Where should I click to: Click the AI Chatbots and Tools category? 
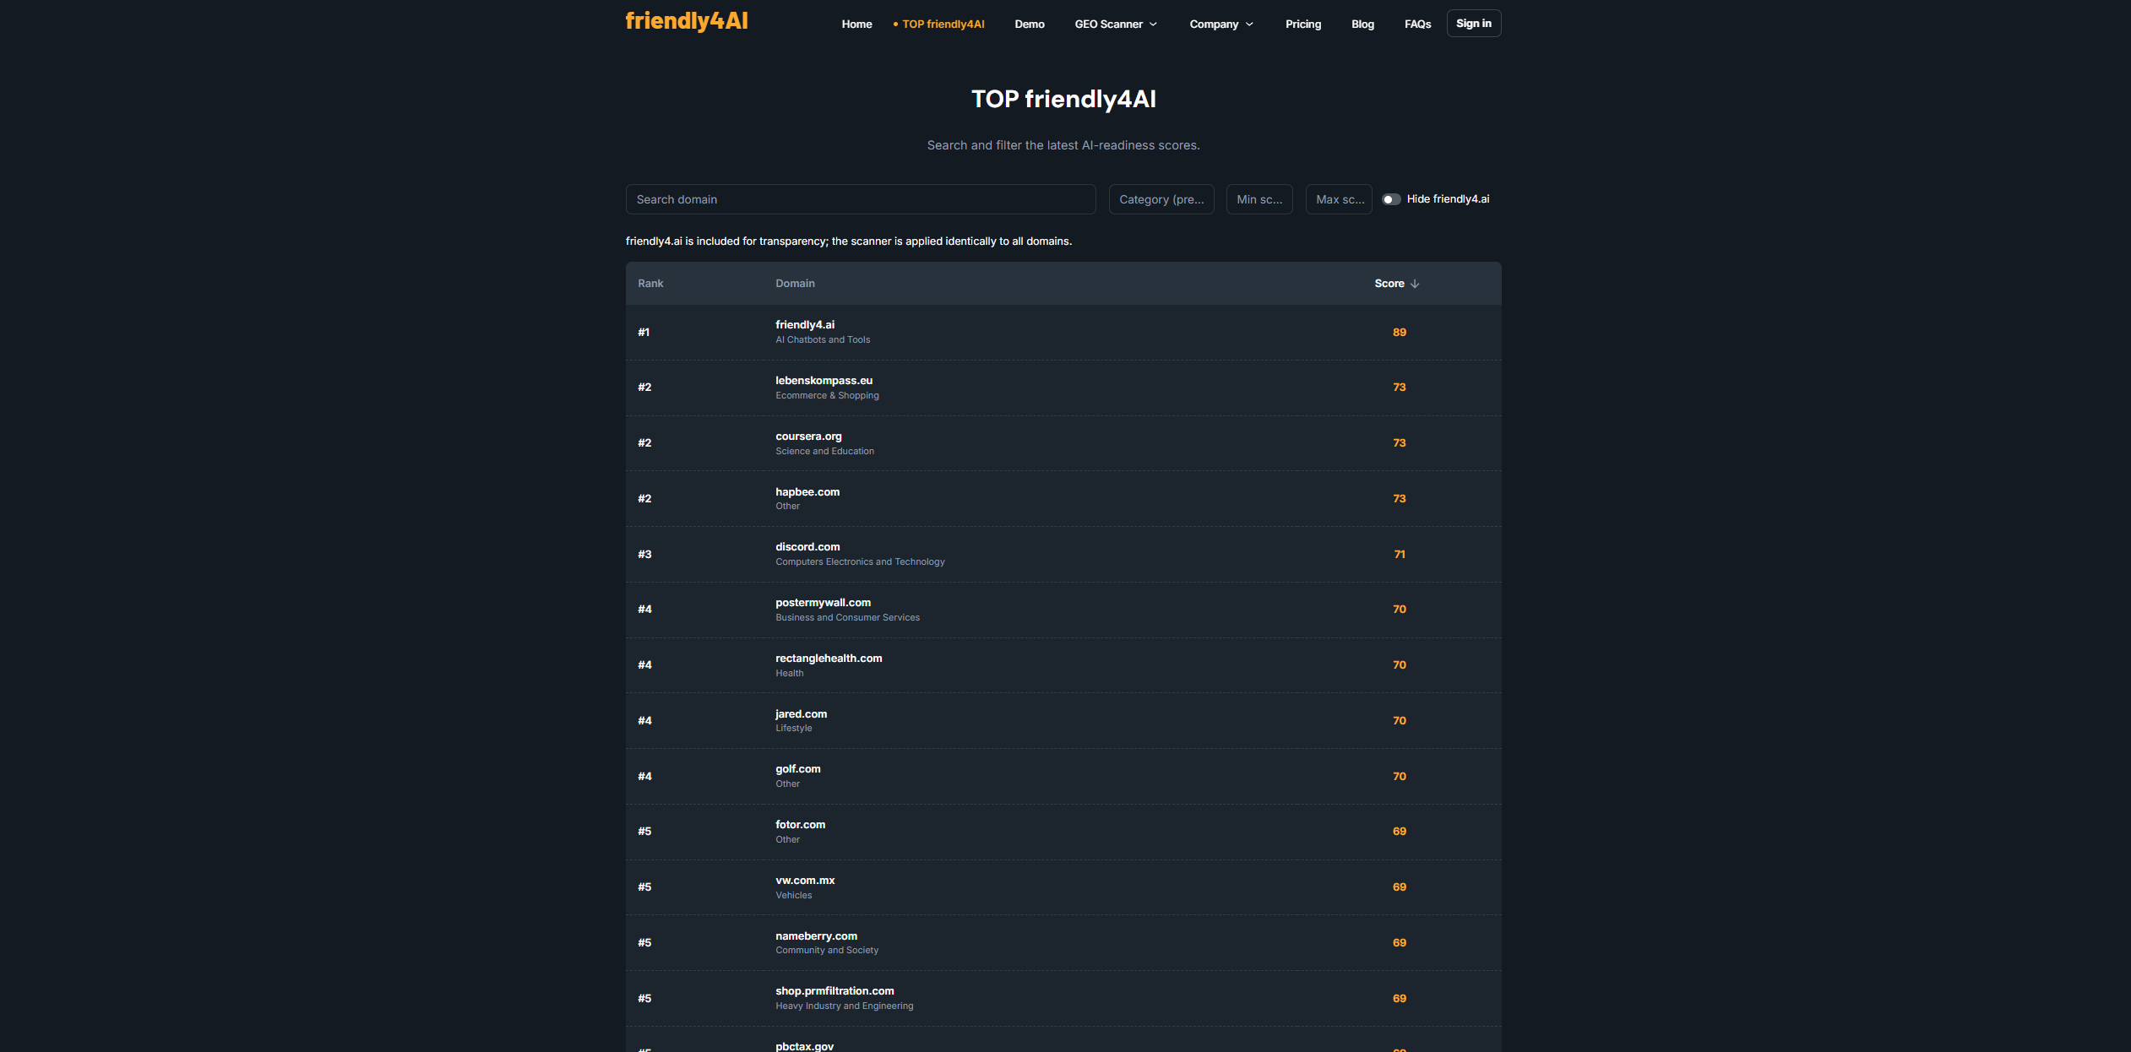click(x=823, y=340)
